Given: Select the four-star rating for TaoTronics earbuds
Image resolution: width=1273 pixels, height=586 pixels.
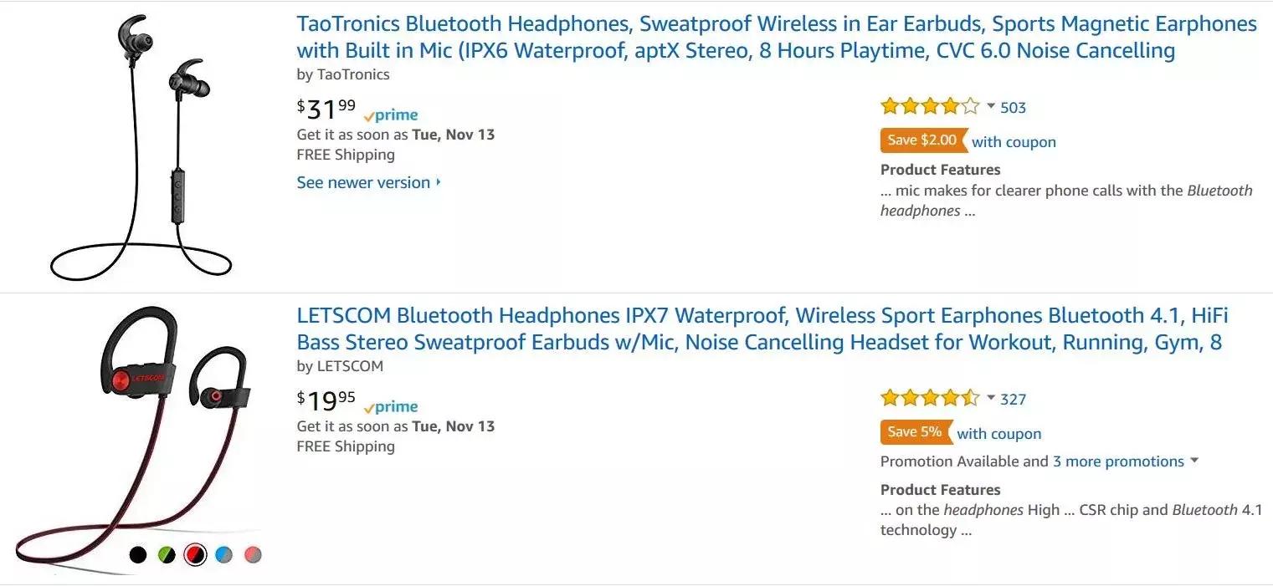Looking at the screenshot, I should [927, 106].
